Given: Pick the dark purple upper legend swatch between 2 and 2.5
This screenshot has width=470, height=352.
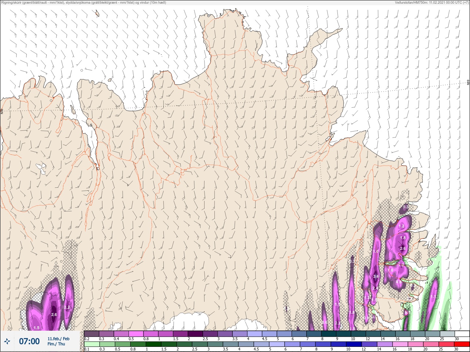Looking at the screenshot, I should (x=195, y=334).
